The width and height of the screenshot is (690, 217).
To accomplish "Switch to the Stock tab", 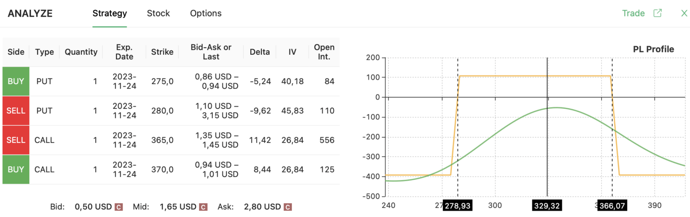I will (158, 13).
